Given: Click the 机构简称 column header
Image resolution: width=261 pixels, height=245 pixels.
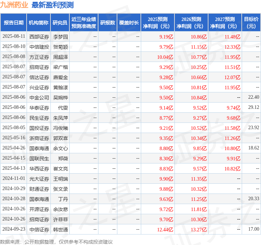Looking at the screenshot, I should 39,23.
